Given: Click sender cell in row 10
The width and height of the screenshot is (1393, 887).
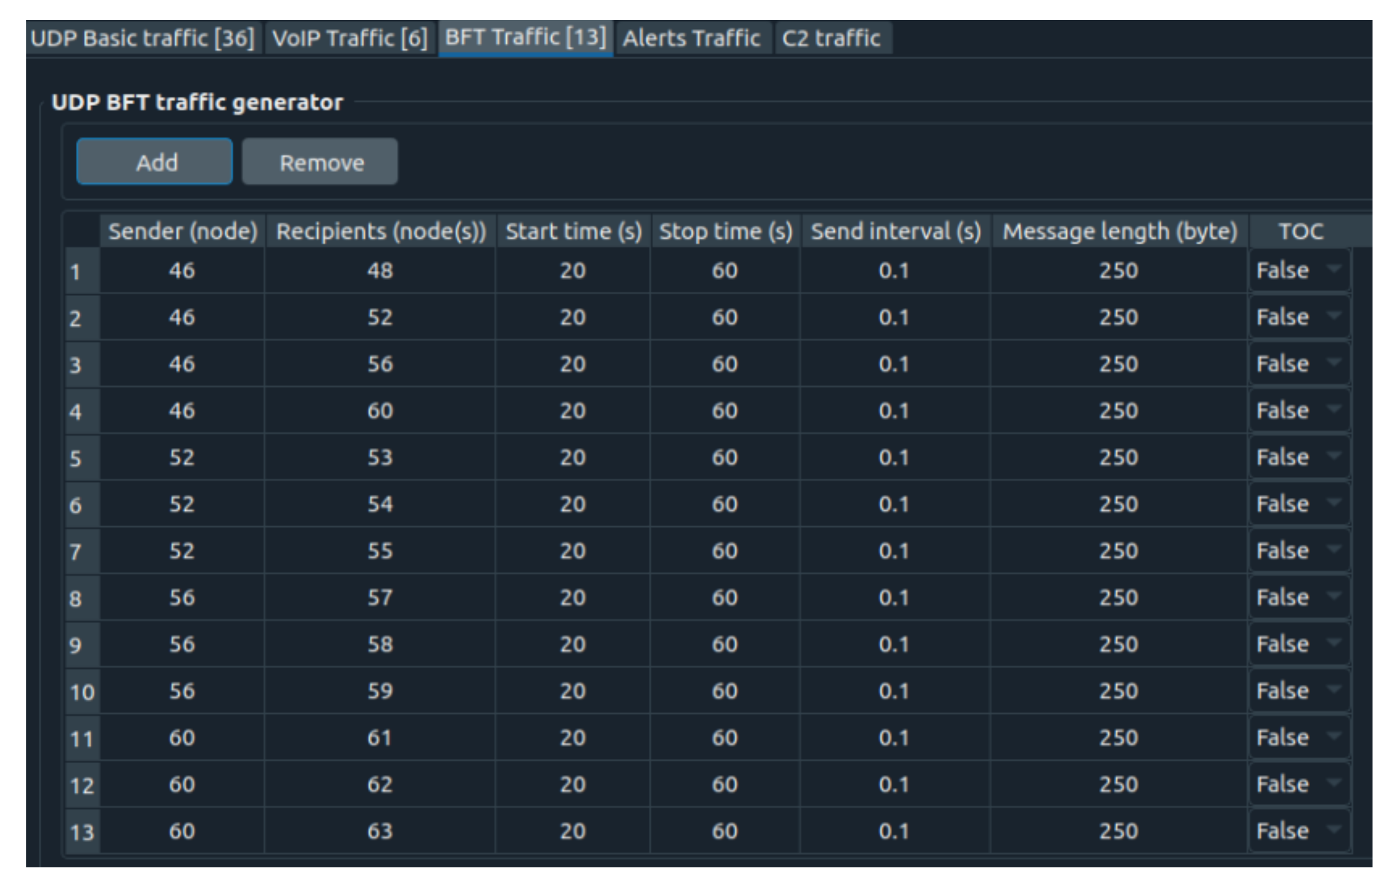Looking at the screenshot, I should [182, 691].
